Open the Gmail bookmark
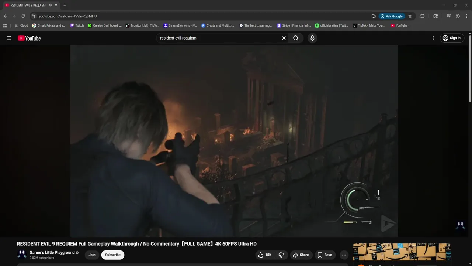Screen dimensions: 472x266 point(49,25)
